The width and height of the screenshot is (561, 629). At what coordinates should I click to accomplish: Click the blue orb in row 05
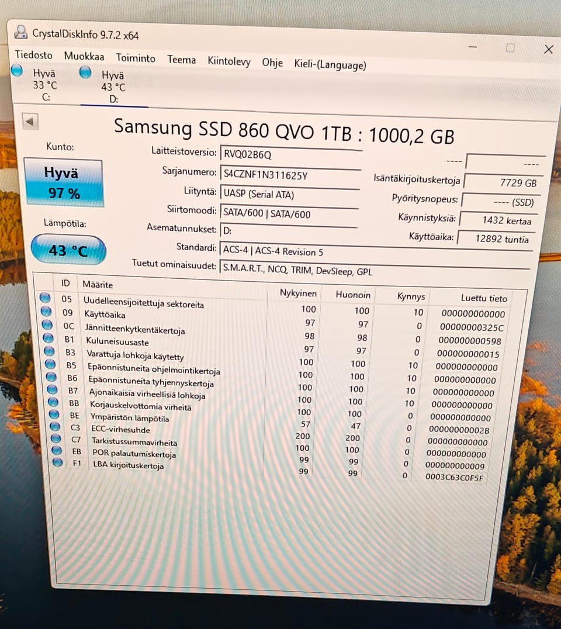click(45, 298)
